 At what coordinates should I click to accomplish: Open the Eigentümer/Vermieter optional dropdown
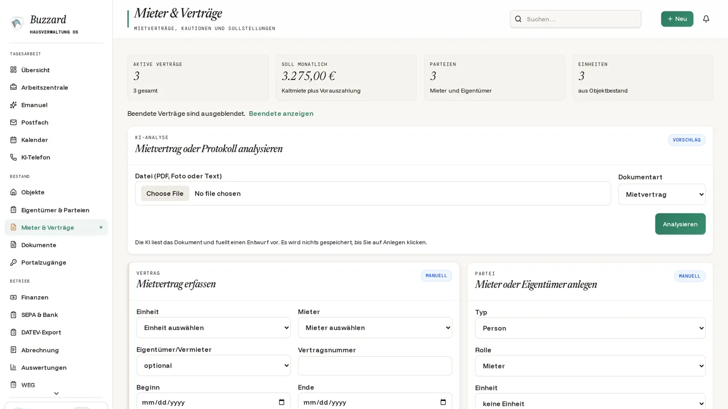click(213, 365)
